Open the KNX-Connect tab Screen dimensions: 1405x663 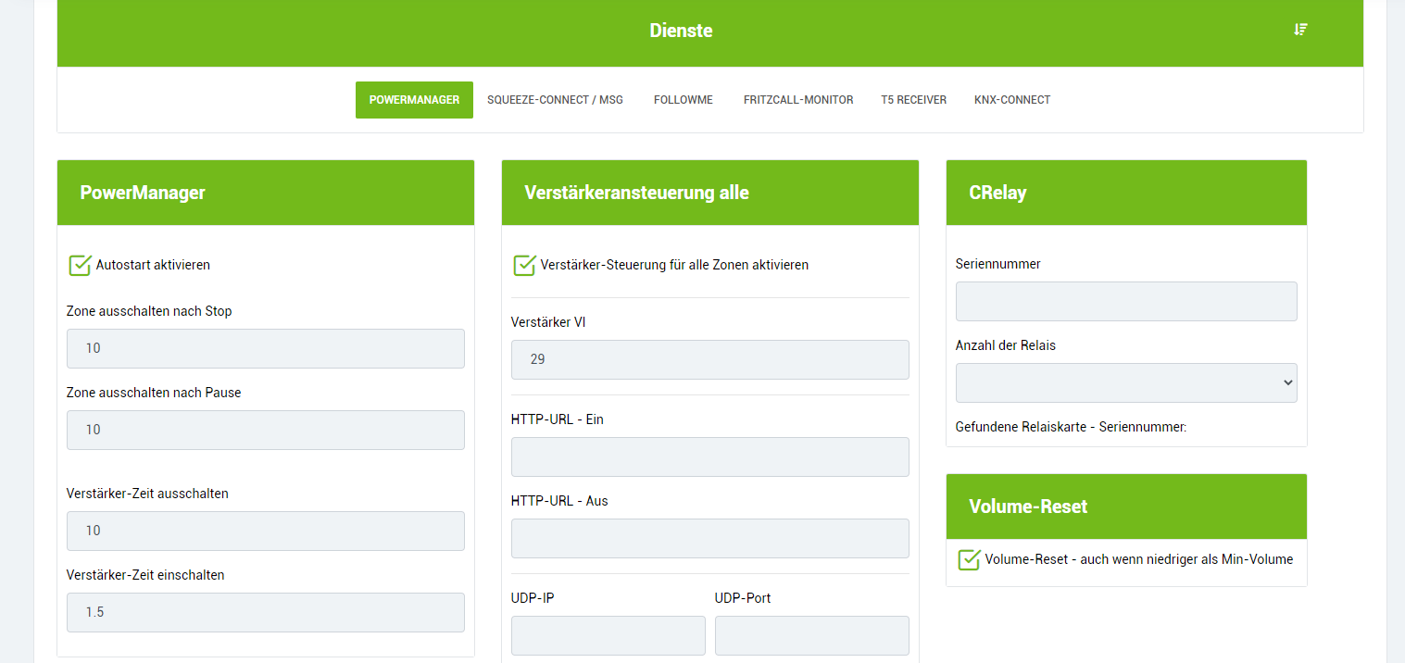coord(1011,100)
